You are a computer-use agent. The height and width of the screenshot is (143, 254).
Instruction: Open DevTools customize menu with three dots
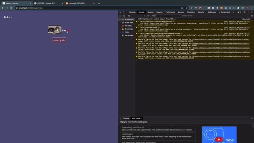point(248,12)
